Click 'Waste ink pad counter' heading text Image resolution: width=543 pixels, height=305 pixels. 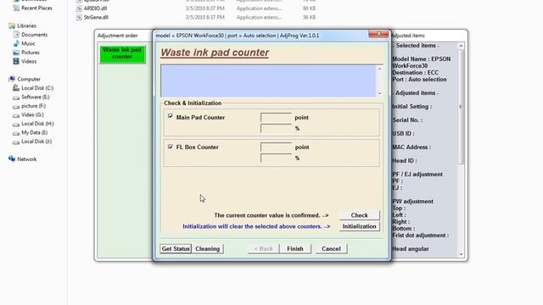pyautogui.click(x=215, y=53)
